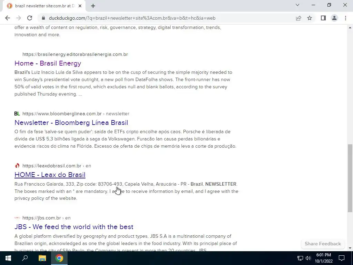
Task: Click the Brasil Energy snippet about Lula
Action: click(x=123, y=83)
